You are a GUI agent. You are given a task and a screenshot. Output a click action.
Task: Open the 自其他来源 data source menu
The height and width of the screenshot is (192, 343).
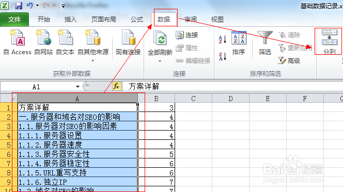(93, 46)
